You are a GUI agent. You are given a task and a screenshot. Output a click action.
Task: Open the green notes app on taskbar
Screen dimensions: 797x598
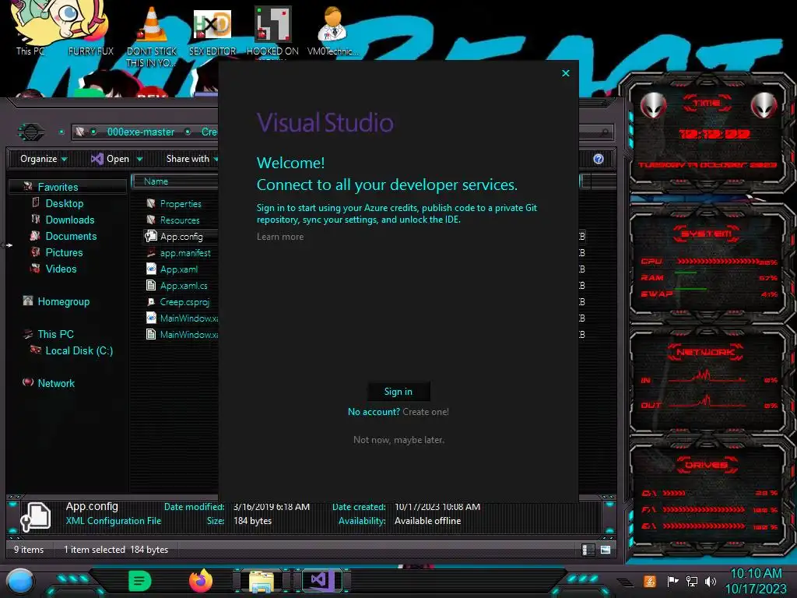(140, 581)
